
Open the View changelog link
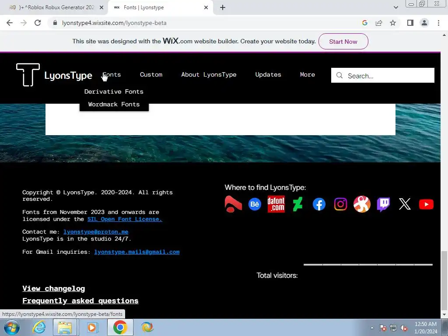tap(54, 289)
